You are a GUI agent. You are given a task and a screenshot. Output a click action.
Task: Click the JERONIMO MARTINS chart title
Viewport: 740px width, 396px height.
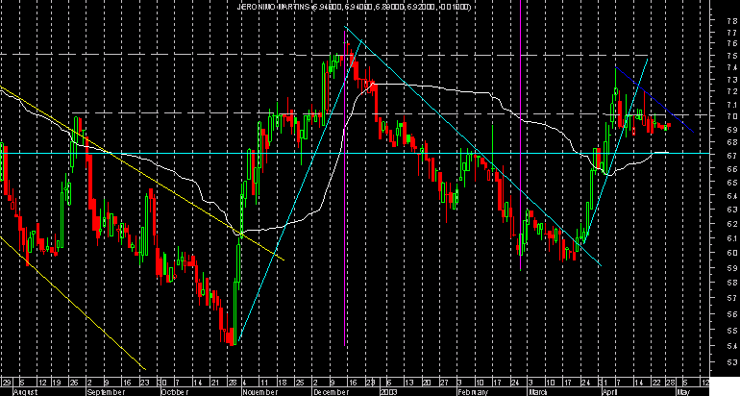tap(354, 7)
